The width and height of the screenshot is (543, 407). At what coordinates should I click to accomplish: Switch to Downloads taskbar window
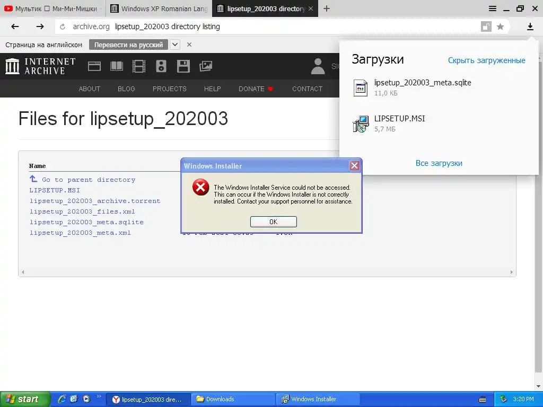click(233, 399)
